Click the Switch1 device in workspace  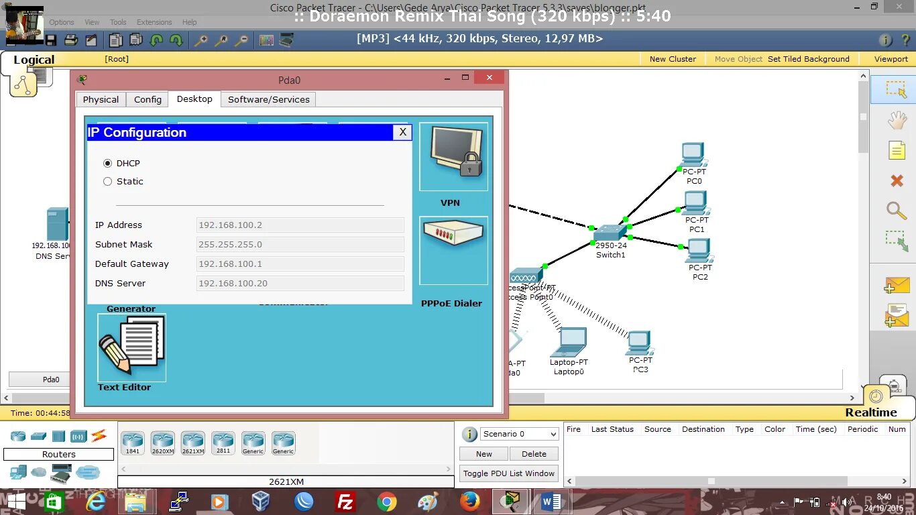[610, 234]
